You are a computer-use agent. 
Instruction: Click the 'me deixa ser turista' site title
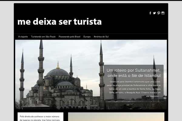(x=59, y=21)
